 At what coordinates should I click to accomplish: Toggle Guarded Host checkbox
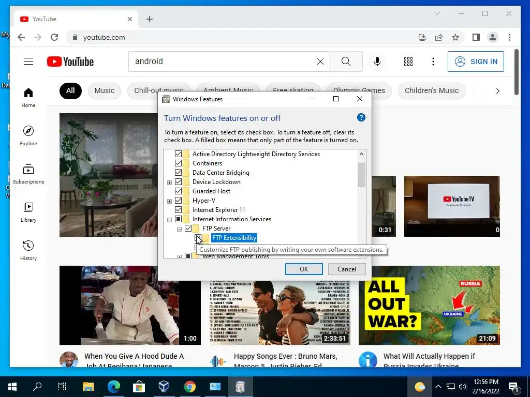(178, 191)
